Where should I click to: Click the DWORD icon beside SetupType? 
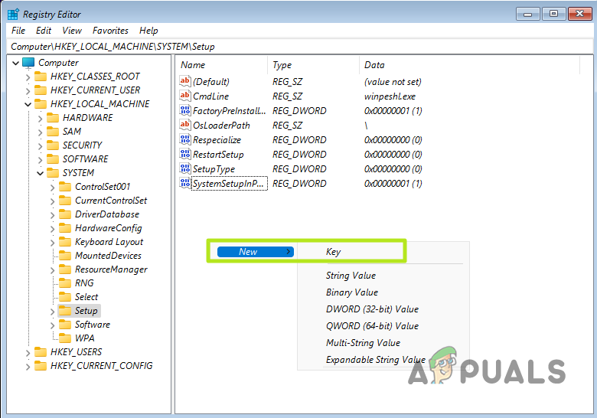(x=185, y=168)
